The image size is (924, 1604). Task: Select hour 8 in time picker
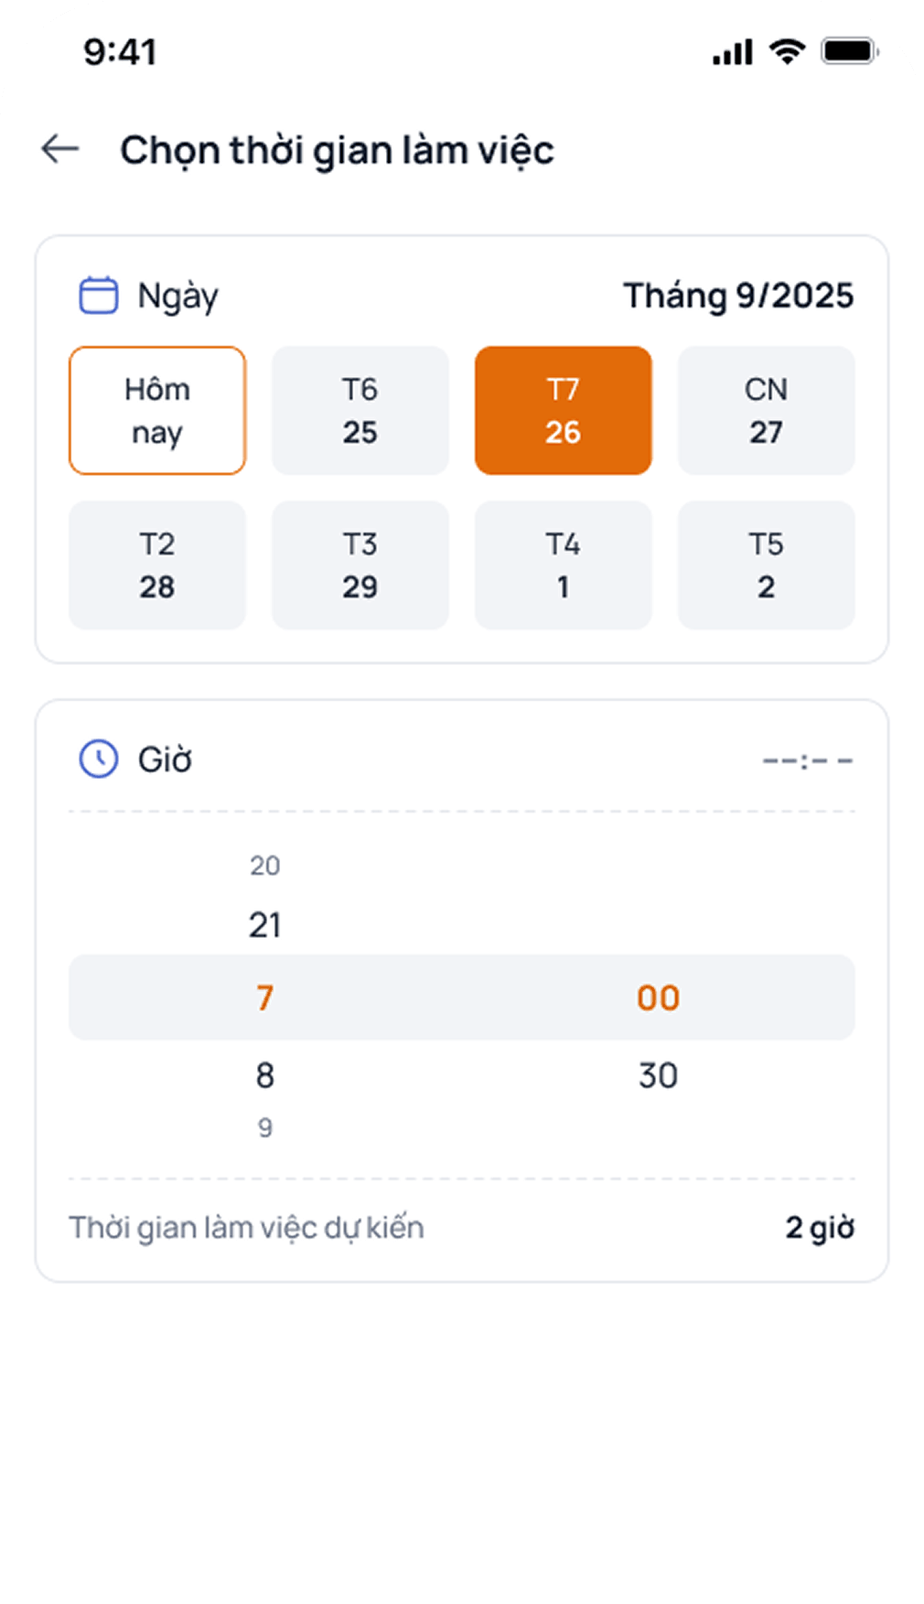click(265, 1076)
